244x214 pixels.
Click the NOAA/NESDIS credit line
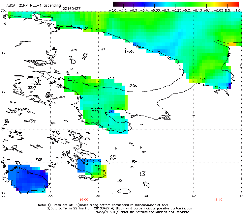point(142,212)
